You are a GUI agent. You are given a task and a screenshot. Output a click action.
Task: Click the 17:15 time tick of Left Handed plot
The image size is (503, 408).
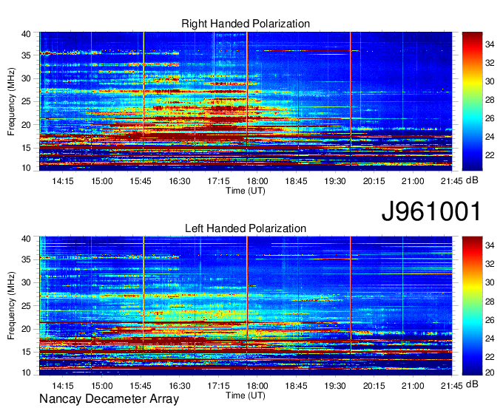pos(218,386)
